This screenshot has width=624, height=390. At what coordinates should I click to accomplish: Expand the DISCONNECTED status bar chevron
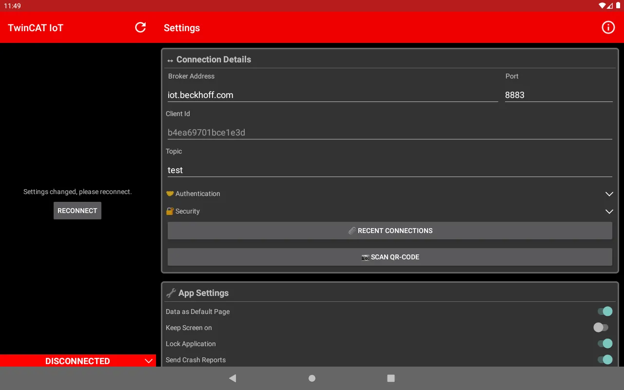[x=149, y=361]
